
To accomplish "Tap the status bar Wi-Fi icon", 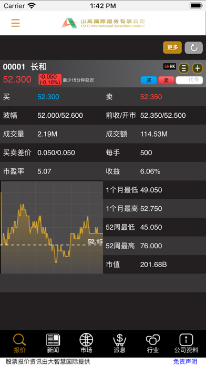I will click(31, 6).
